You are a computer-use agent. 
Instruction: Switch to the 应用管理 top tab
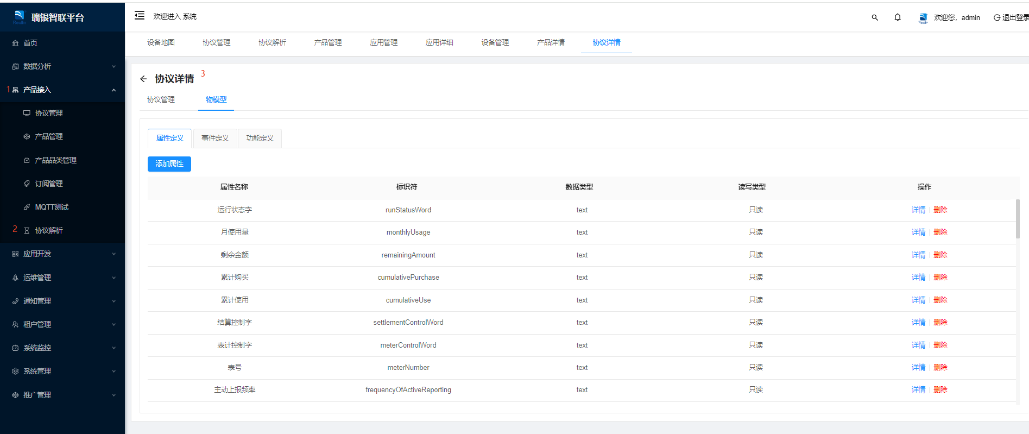click(x=383, y=42)
